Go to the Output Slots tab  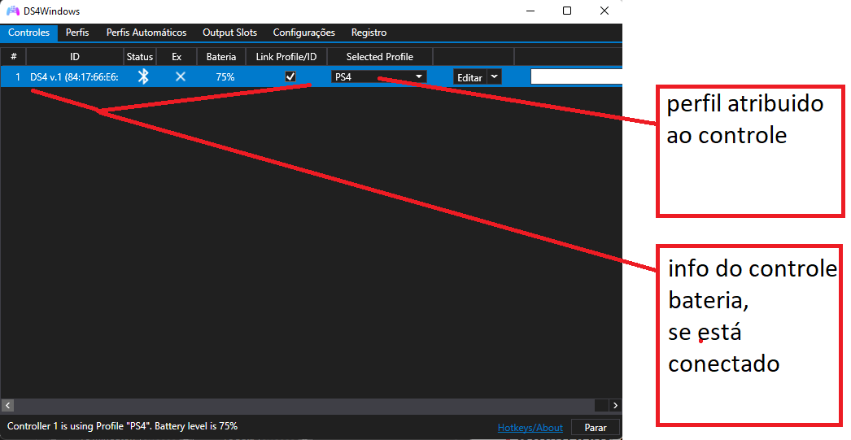tap(229, 33)
